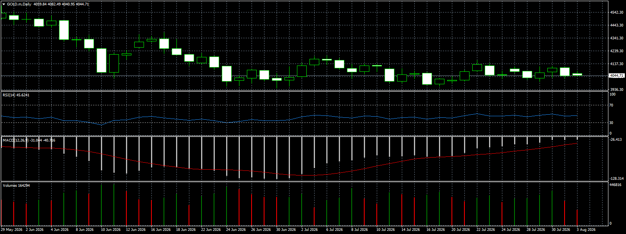Click the 26 Jun 2026 date label
The width and height of the screenshot is (626, 234).
(261, 230)
